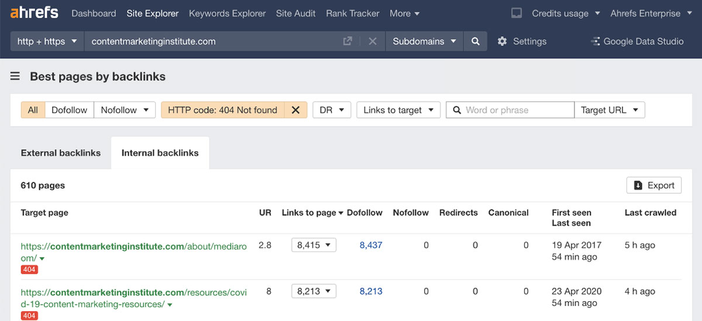
Task: Click the 5 h ago last crawled value
Action: tap(640, 245)
